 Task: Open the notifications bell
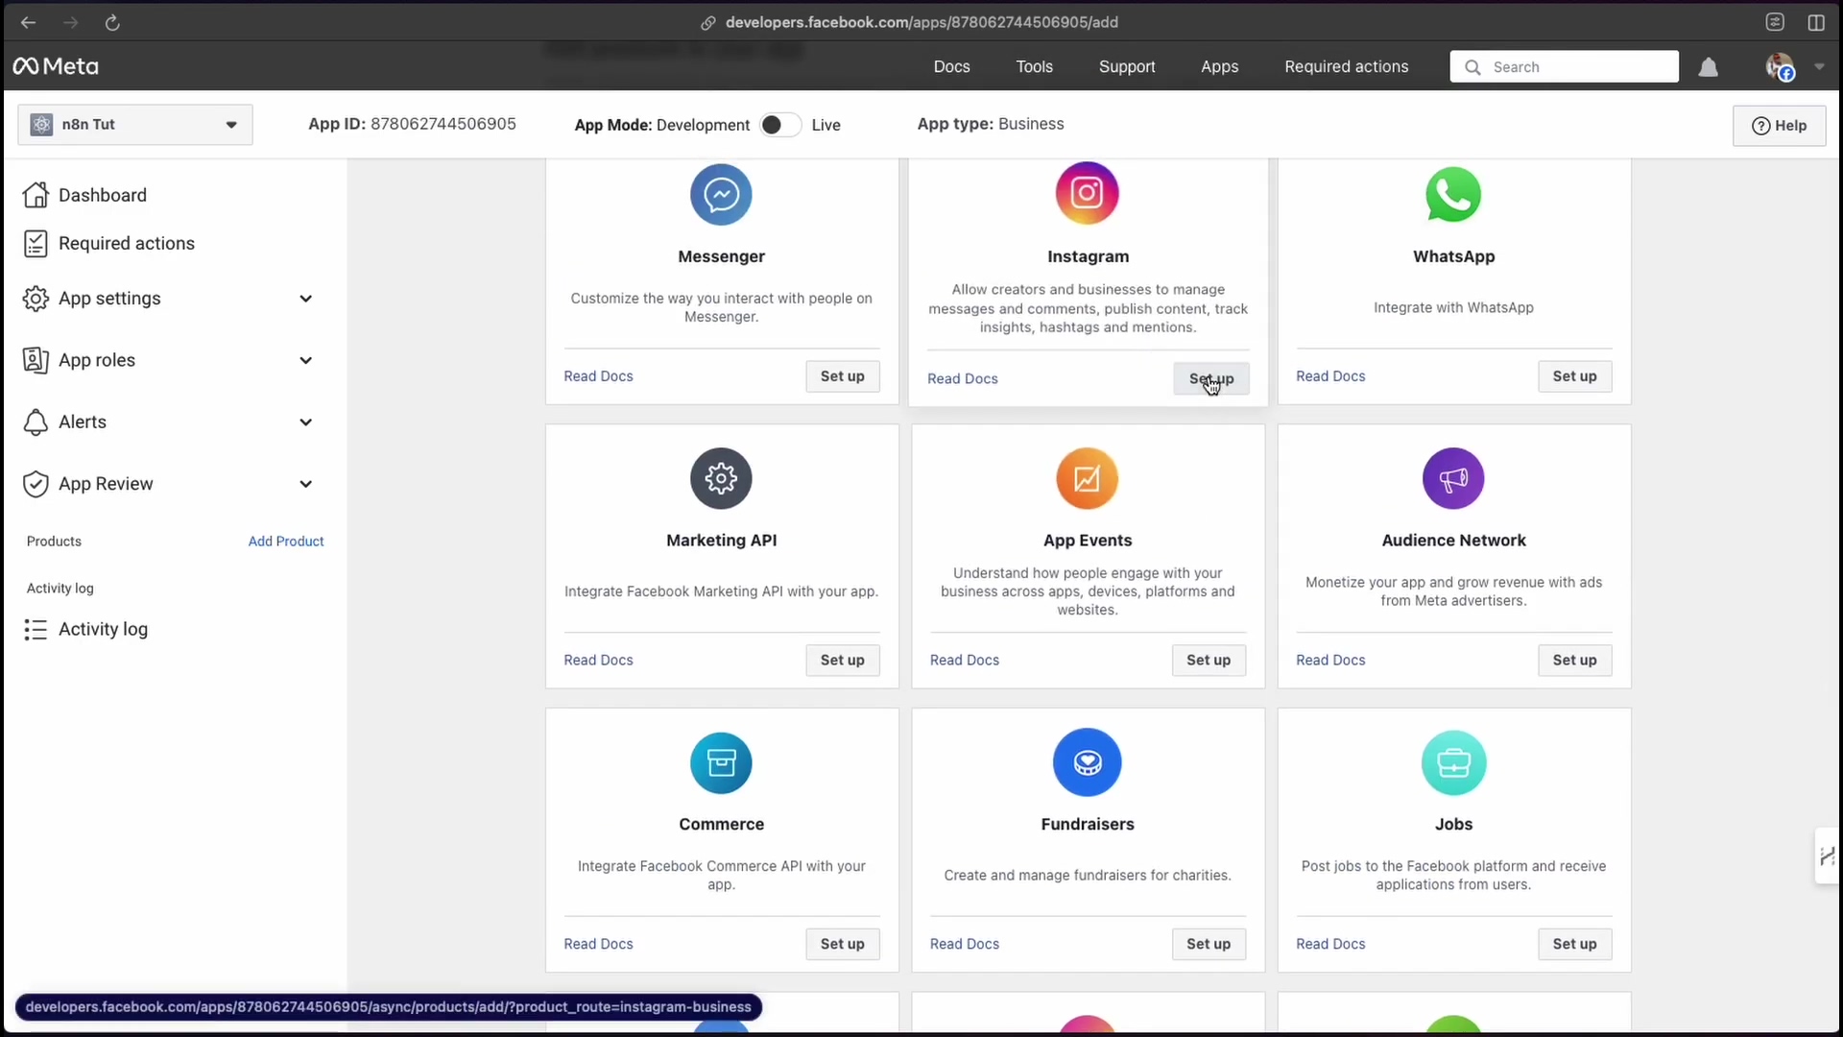tap(1708, 67)
